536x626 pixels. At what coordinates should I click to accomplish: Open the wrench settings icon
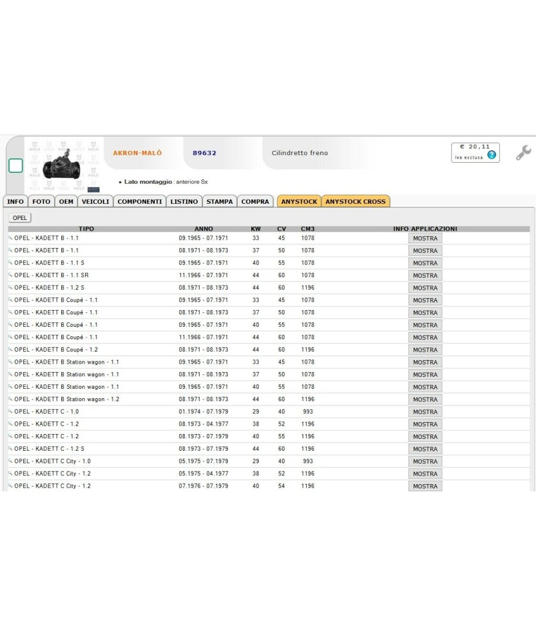click(523, 153)
